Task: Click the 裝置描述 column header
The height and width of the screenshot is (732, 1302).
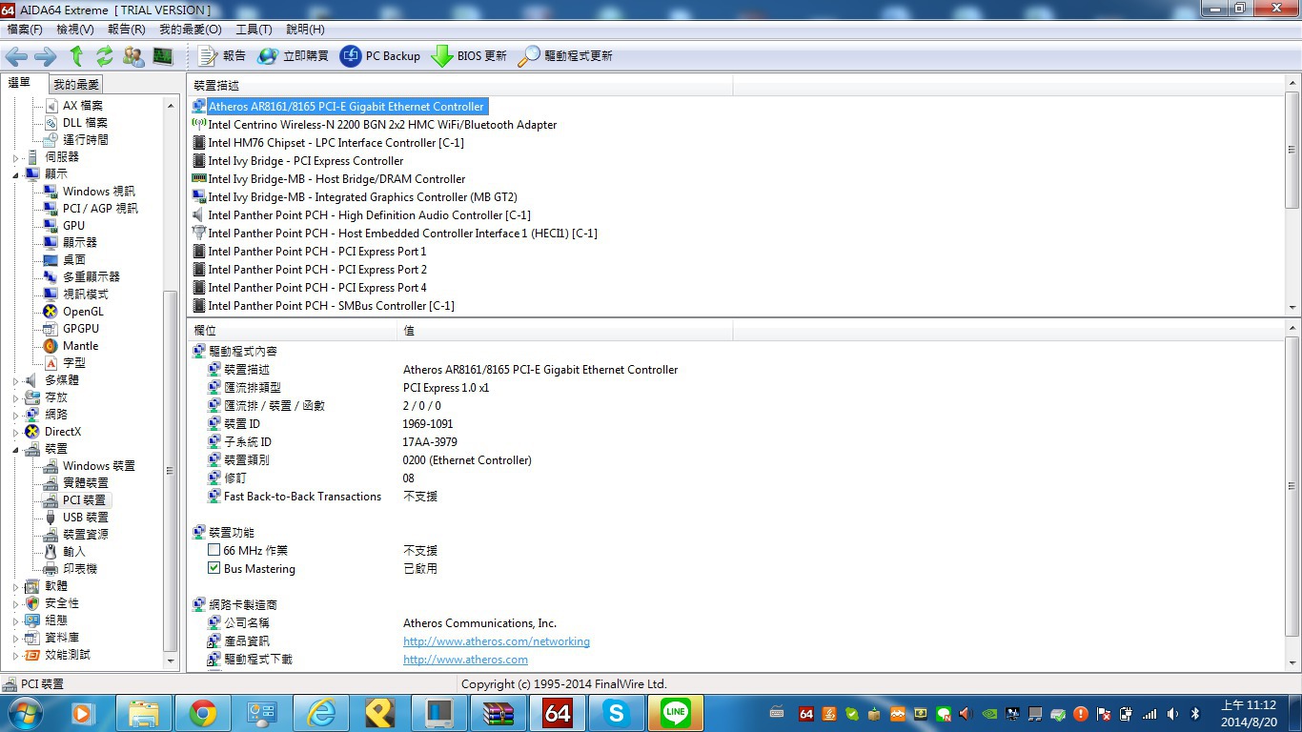Action: pos(460,86)
